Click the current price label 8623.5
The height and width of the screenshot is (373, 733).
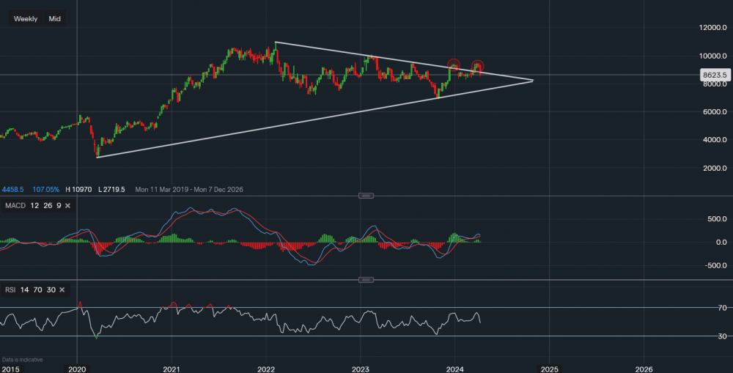pyautogui.click(x=713, y=75)
